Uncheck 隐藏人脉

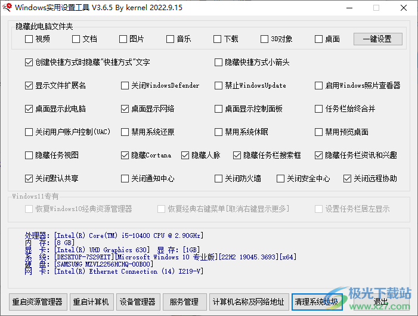click(185, 155)
